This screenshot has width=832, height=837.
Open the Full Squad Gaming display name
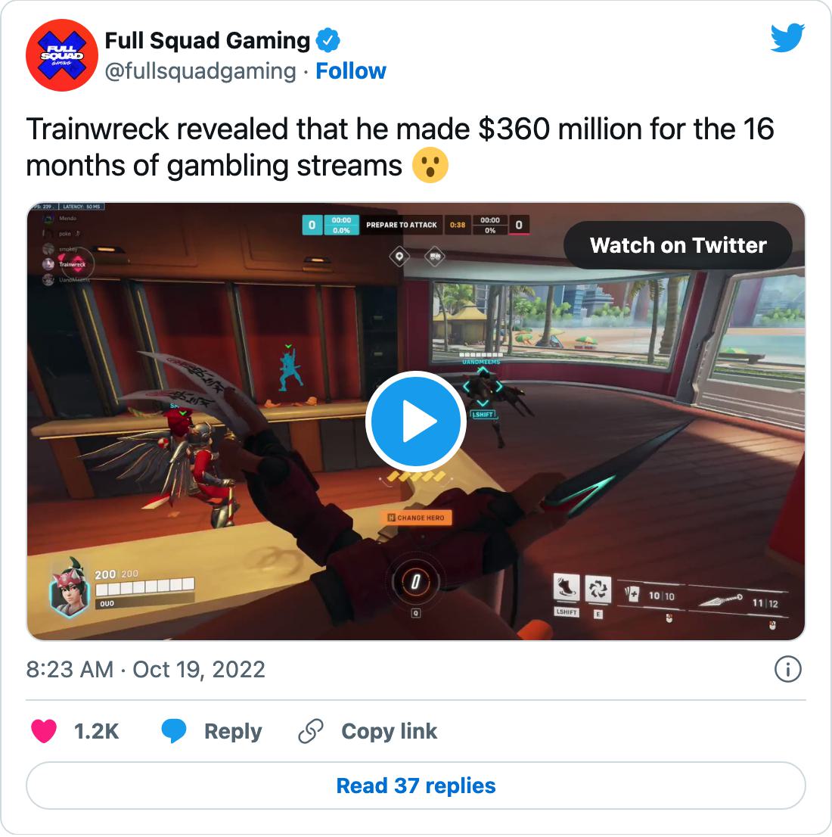click(x=207, y=41)
